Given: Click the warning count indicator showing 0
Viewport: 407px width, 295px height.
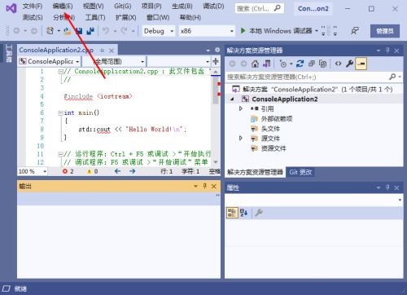Looking at the screenshot, I should click(x=92, y=171).
